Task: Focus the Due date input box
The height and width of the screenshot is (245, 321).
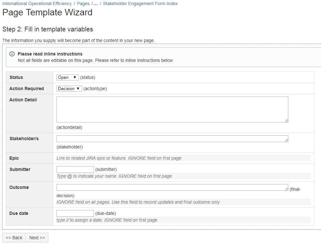Action: [75, 213]
